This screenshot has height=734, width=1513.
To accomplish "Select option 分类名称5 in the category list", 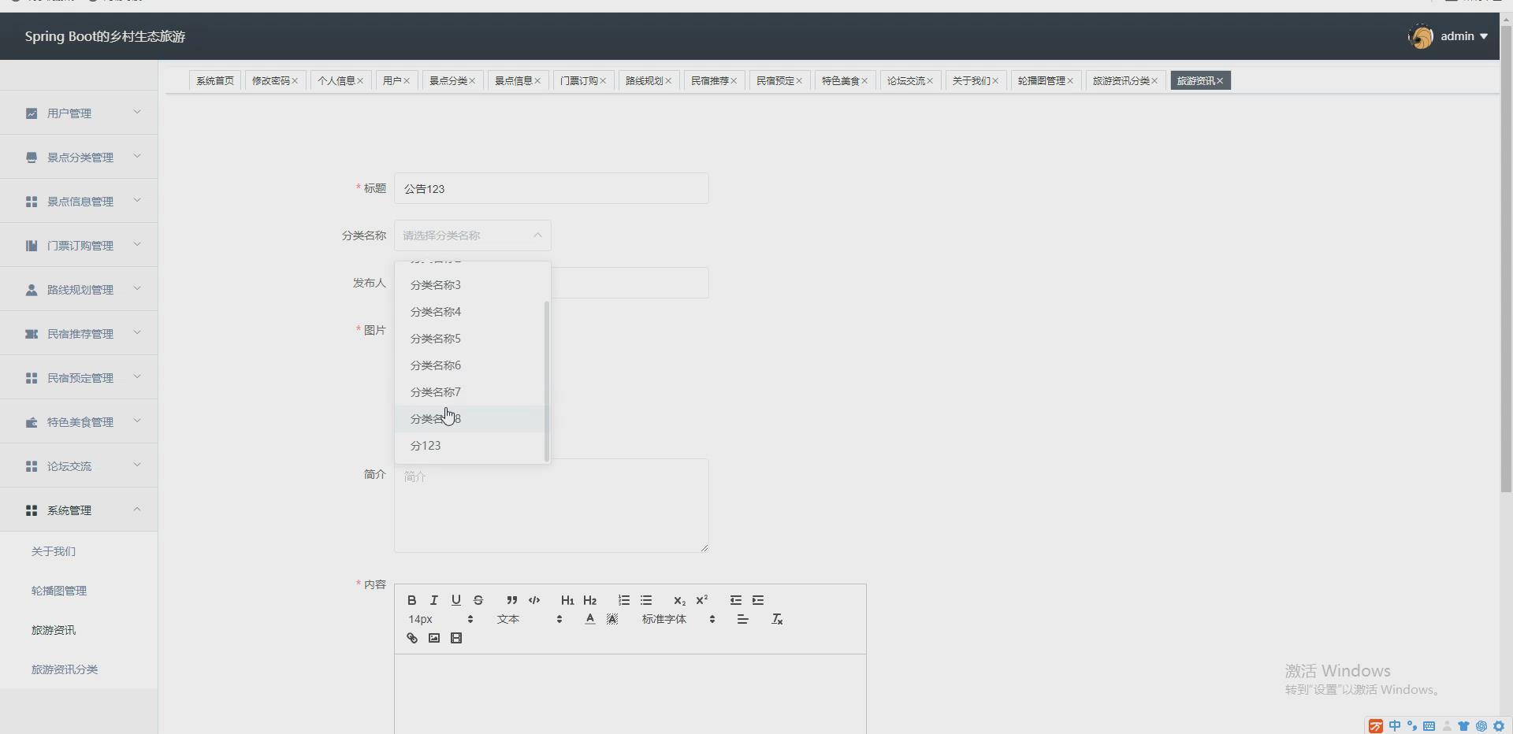I will [x=436, y=339].
